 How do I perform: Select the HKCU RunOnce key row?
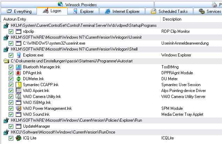coord(112,132)
